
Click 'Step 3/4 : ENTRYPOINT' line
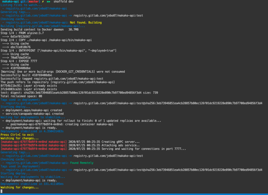[58, 51]
